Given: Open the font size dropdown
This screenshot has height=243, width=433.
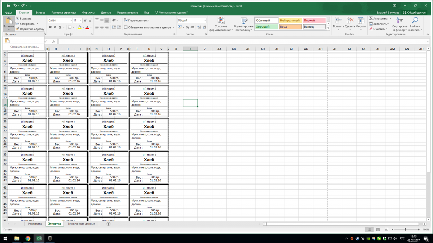Looking at the screenshot, I should click(81, 21).
